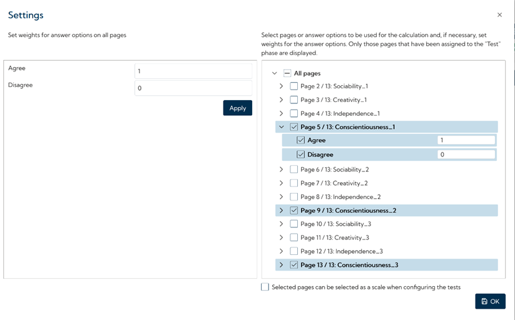Select Page 10 / 13: Sociability_3 label
515x320 pixels.
point(335,224)
